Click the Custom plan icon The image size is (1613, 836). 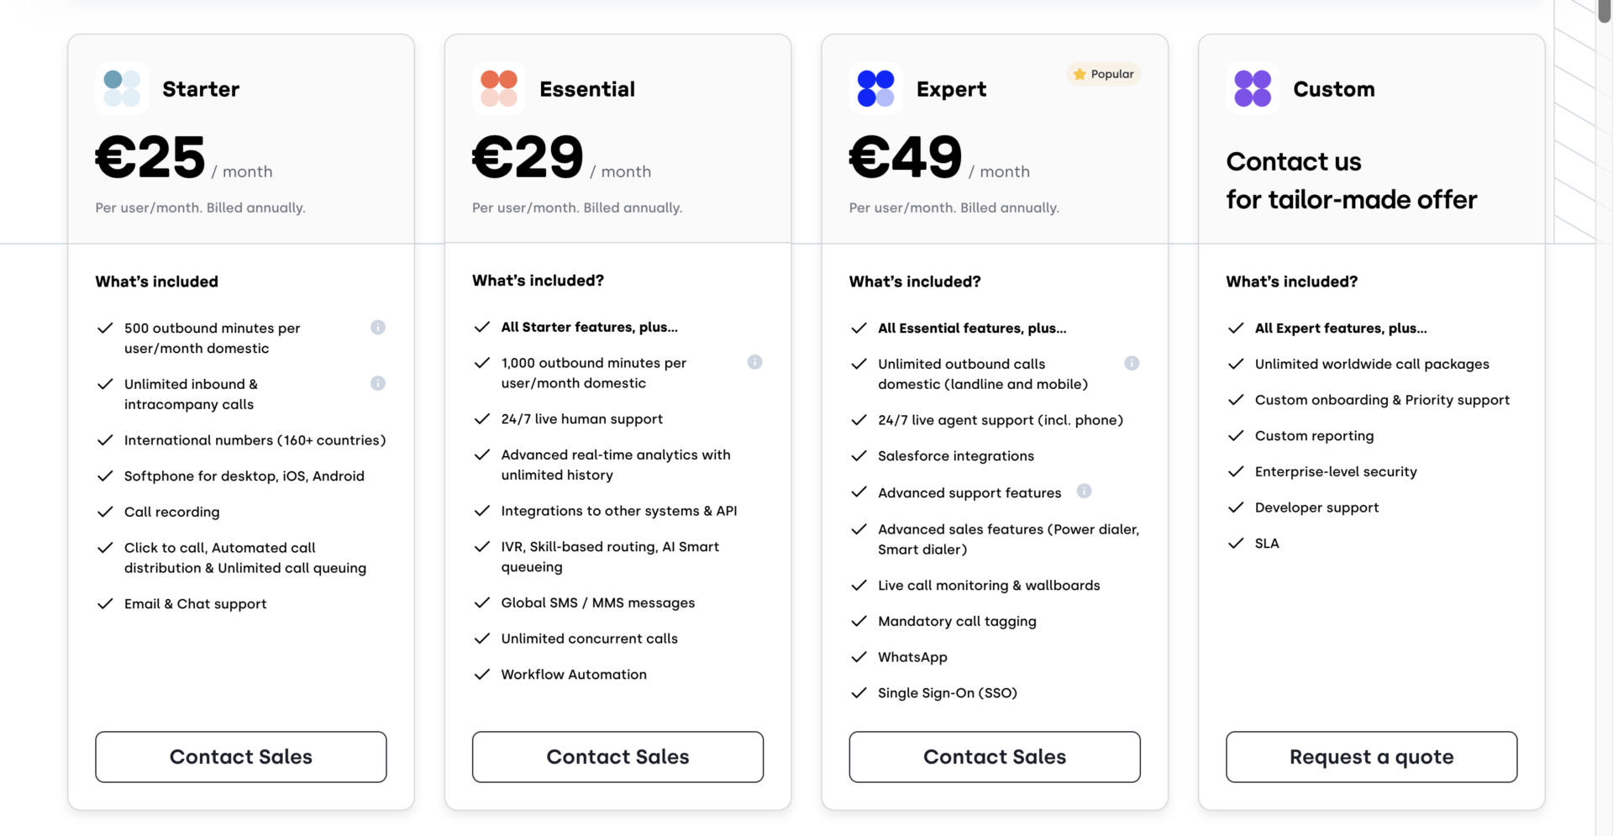(1252, 87)
